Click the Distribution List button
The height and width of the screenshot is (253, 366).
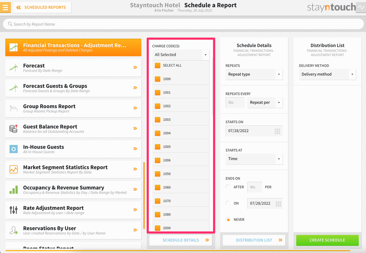click(x=254, y=240)
